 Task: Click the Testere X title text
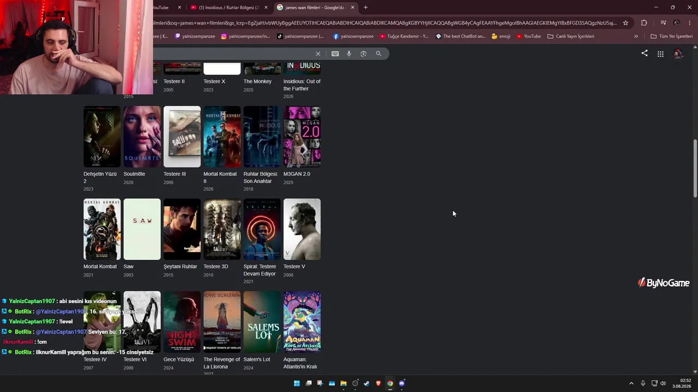point(214,82)
